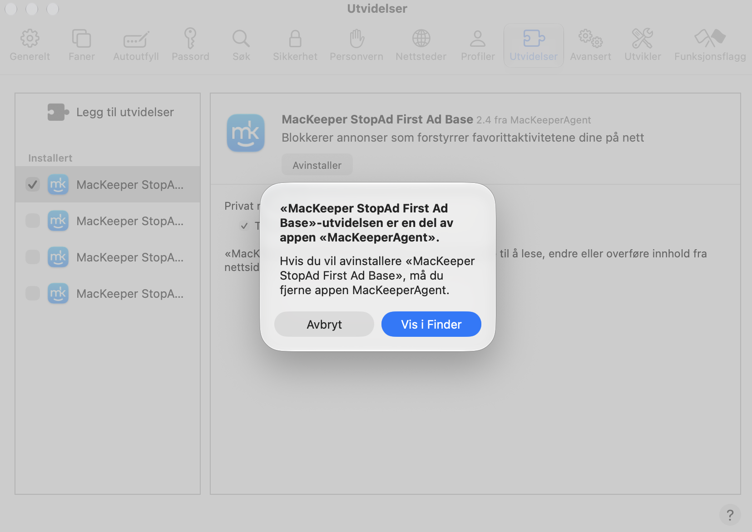Viewport: 752px width, 532px height.
Task: Click the Vis i Finder button
Action: tap(431, 324)
